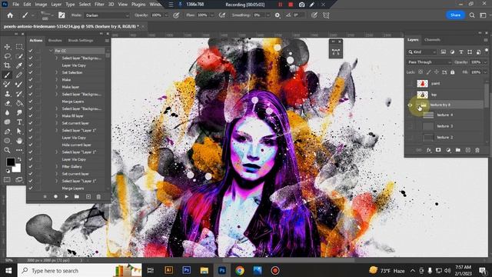
Task: Select the Move tool
Action: 7,47
